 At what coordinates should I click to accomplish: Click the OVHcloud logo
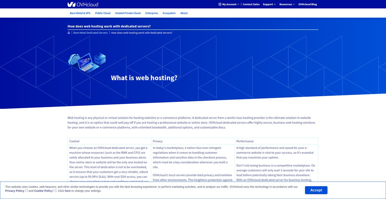(83, 4)
